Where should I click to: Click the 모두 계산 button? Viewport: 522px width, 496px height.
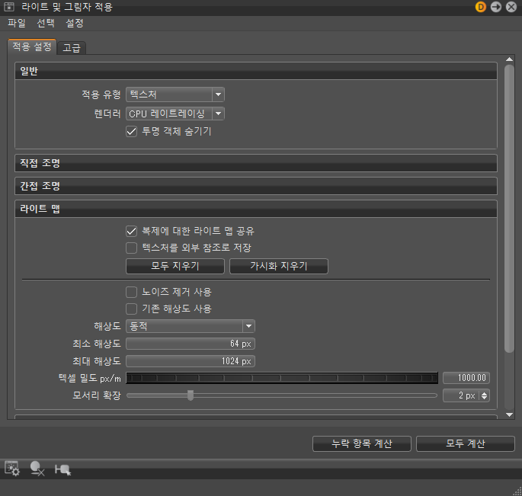pos(466,443)
